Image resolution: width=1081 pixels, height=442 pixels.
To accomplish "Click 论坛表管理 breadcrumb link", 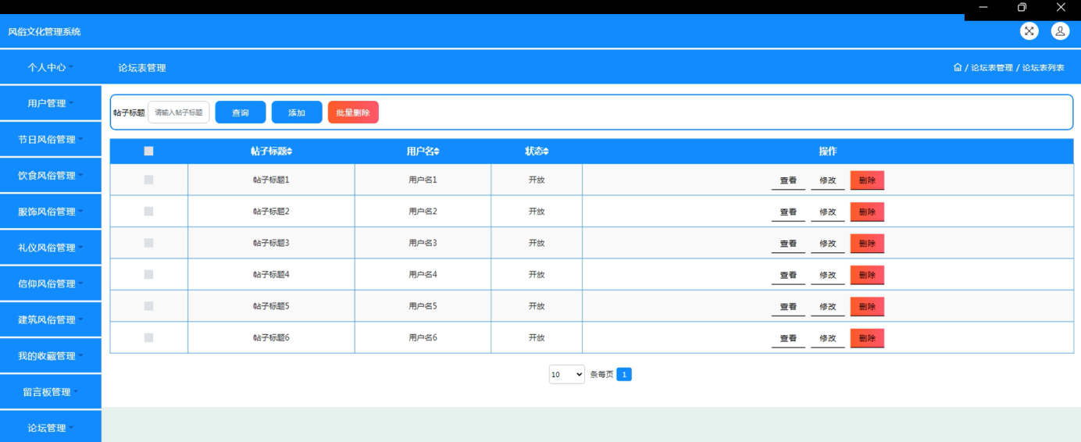I will 991,68.
